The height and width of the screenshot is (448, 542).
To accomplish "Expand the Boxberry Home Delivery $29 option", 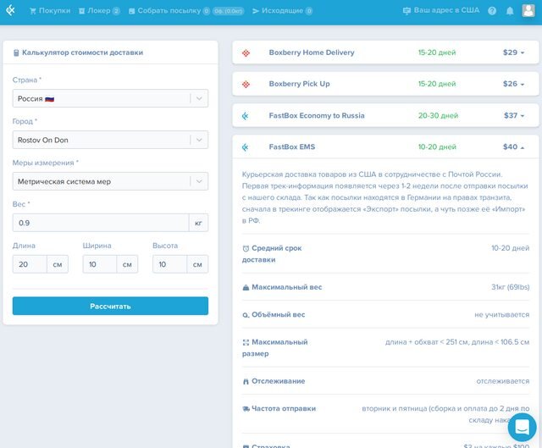I will [385, 53].
